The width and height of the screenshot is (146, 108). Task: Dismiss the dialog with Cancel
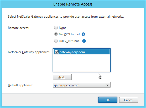coord(129,100)
